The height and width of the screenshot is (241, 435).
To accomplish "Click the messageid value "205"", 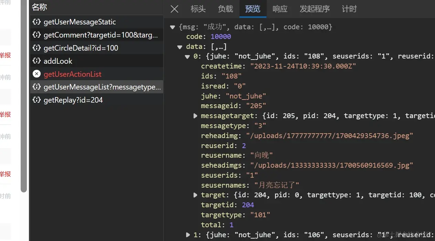I will click(256, 106).
